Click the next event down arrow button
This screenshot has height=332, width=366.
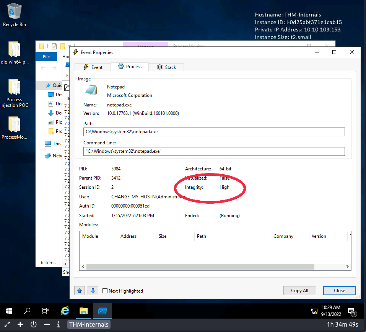(x=93, y=291)
